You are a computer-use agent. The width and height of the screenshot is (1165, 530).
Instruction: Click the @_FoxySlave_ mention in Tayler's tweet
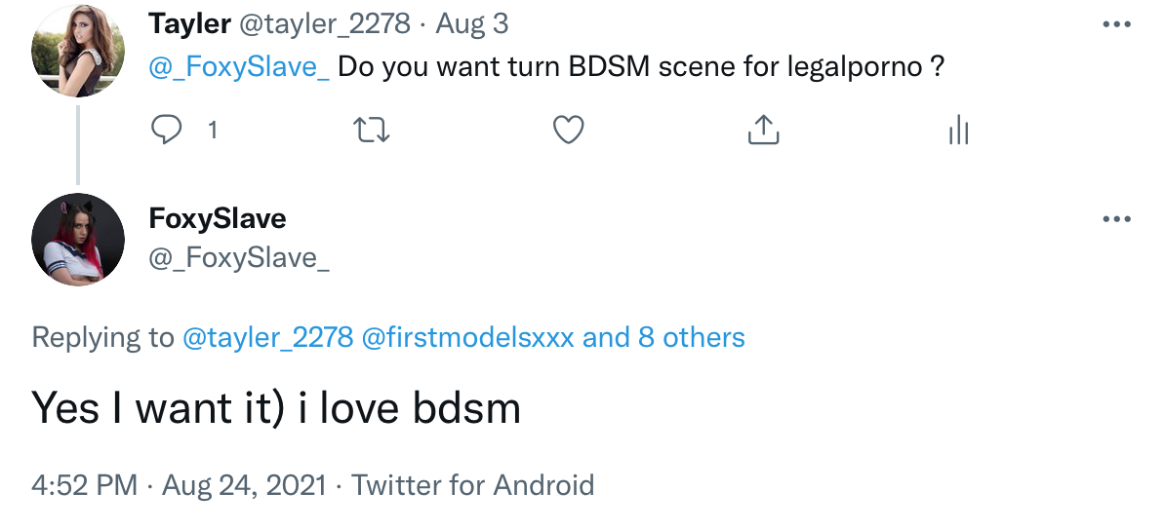coord(239,68)
